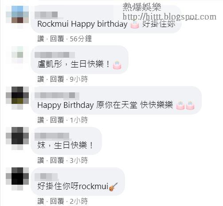Like the Rockmui Happy birthday comment
Screen dimensions: 223x206
pyautogui.click(x=41, y=39)
